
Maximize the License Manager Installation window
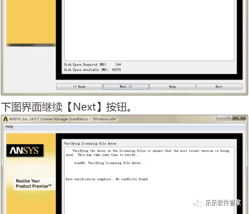228,118
